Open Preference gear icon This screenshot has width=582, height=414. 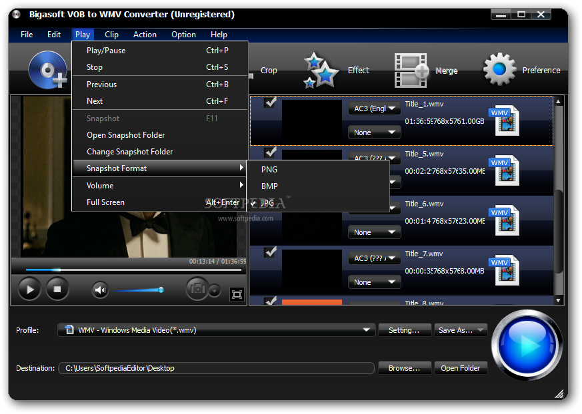coord(499,69)
